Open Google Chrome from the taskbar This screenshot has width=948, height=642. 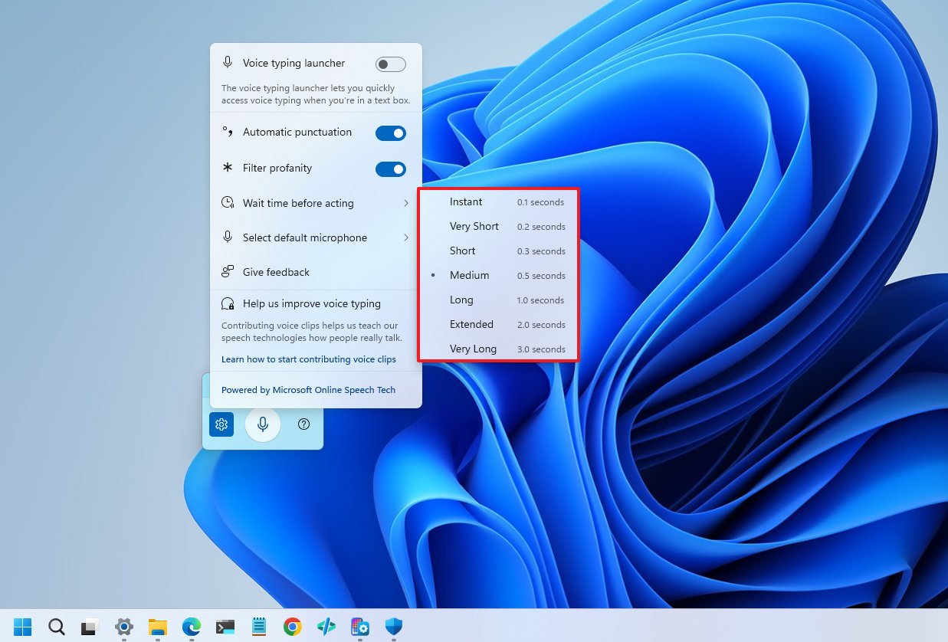(x=292, y=626)
